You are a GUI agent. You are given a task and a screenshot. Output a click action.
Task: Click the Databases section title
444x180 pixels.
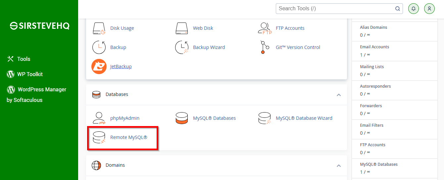117,94
